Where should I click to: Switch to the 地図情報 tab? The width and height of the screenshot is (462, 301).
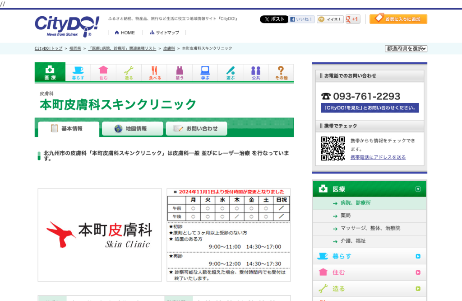click(x=132, y=129)
